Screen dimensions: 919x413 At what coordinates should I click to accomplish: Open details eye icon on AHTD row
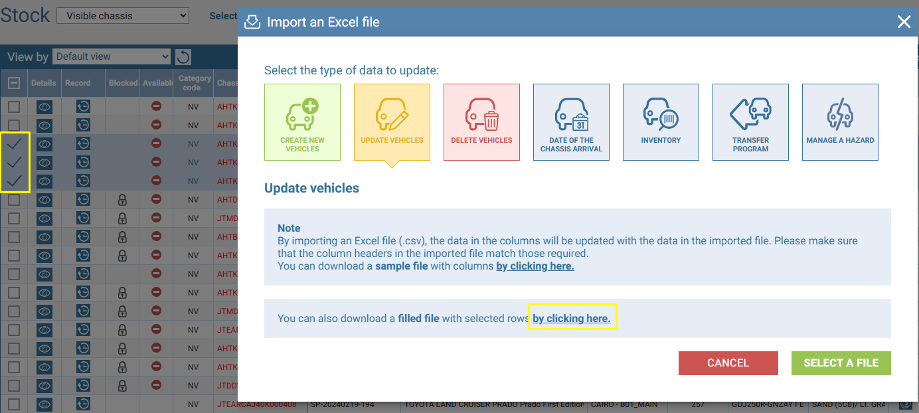[x=44, y=199]
